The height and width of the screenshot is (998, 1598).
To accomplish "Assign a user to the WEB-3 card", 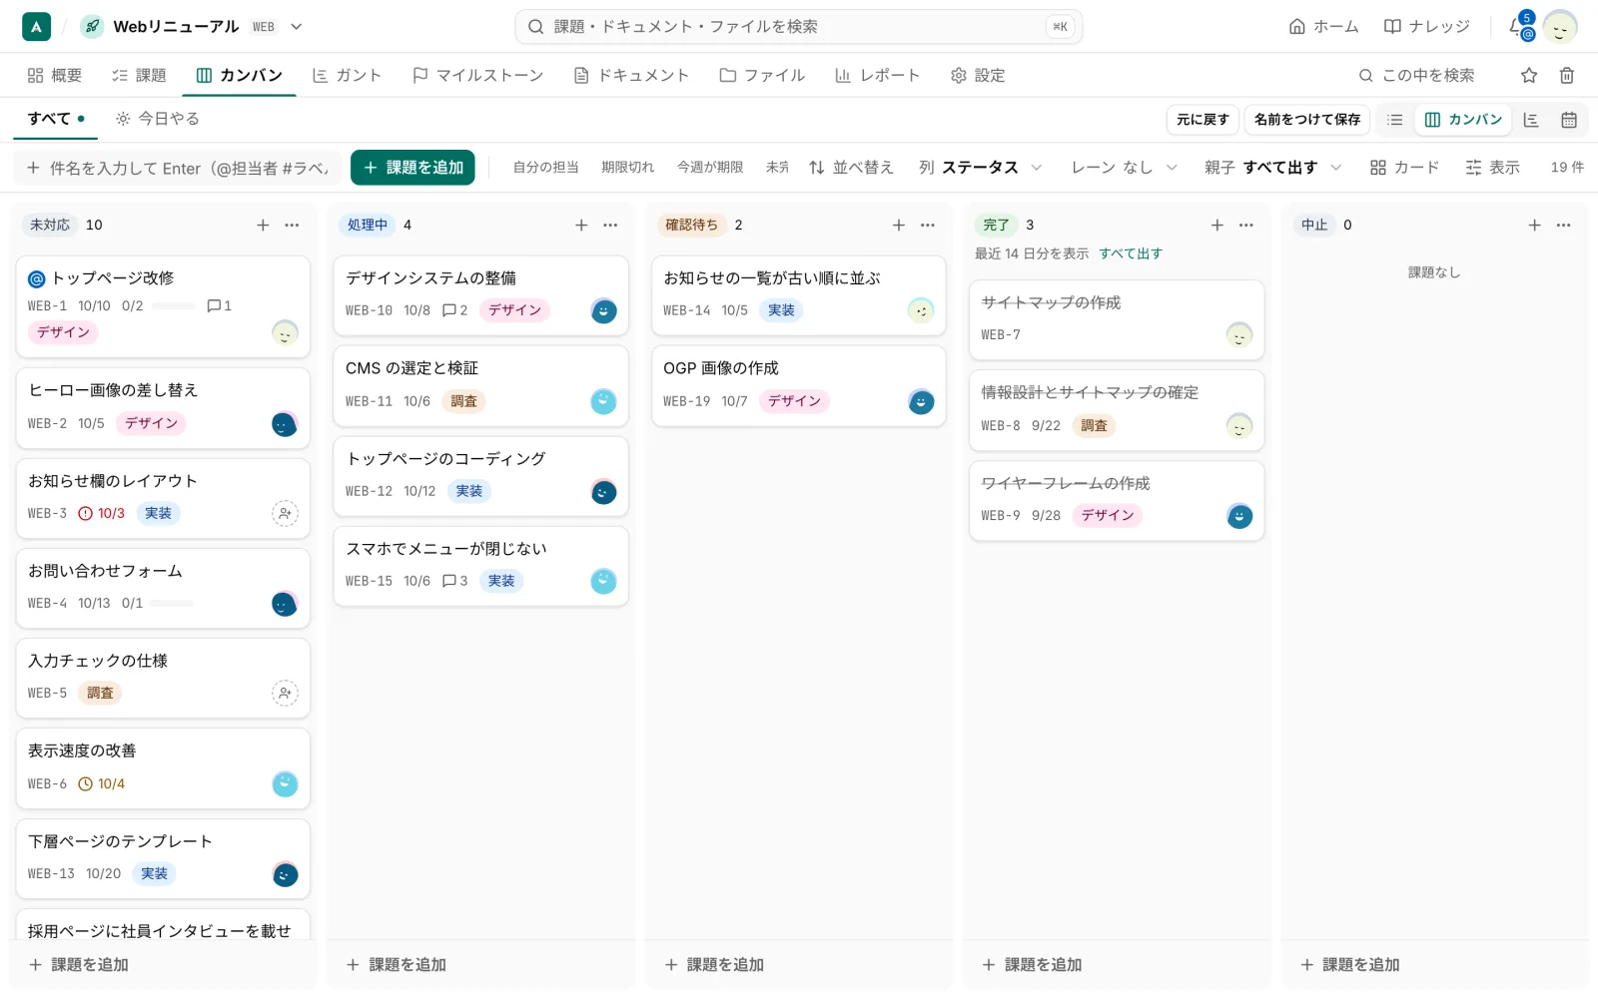I will (285, 513).
